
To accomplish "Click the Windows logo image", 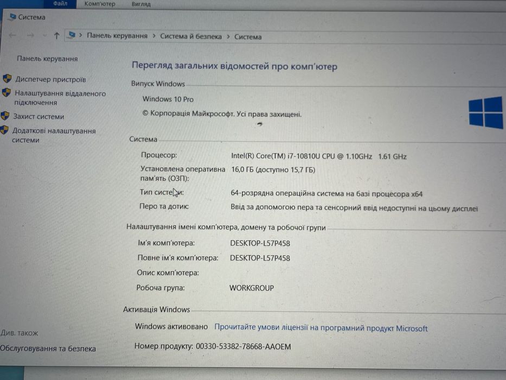I will tap(486, 112).
